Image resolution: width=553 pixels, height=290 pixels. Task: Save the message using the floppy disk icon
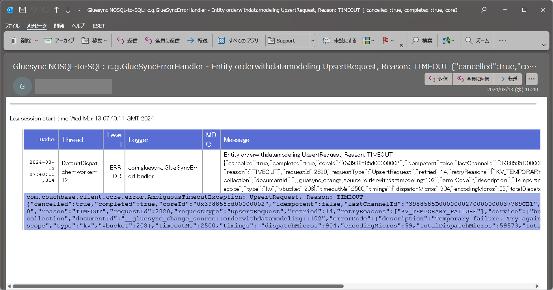[23, 10]
